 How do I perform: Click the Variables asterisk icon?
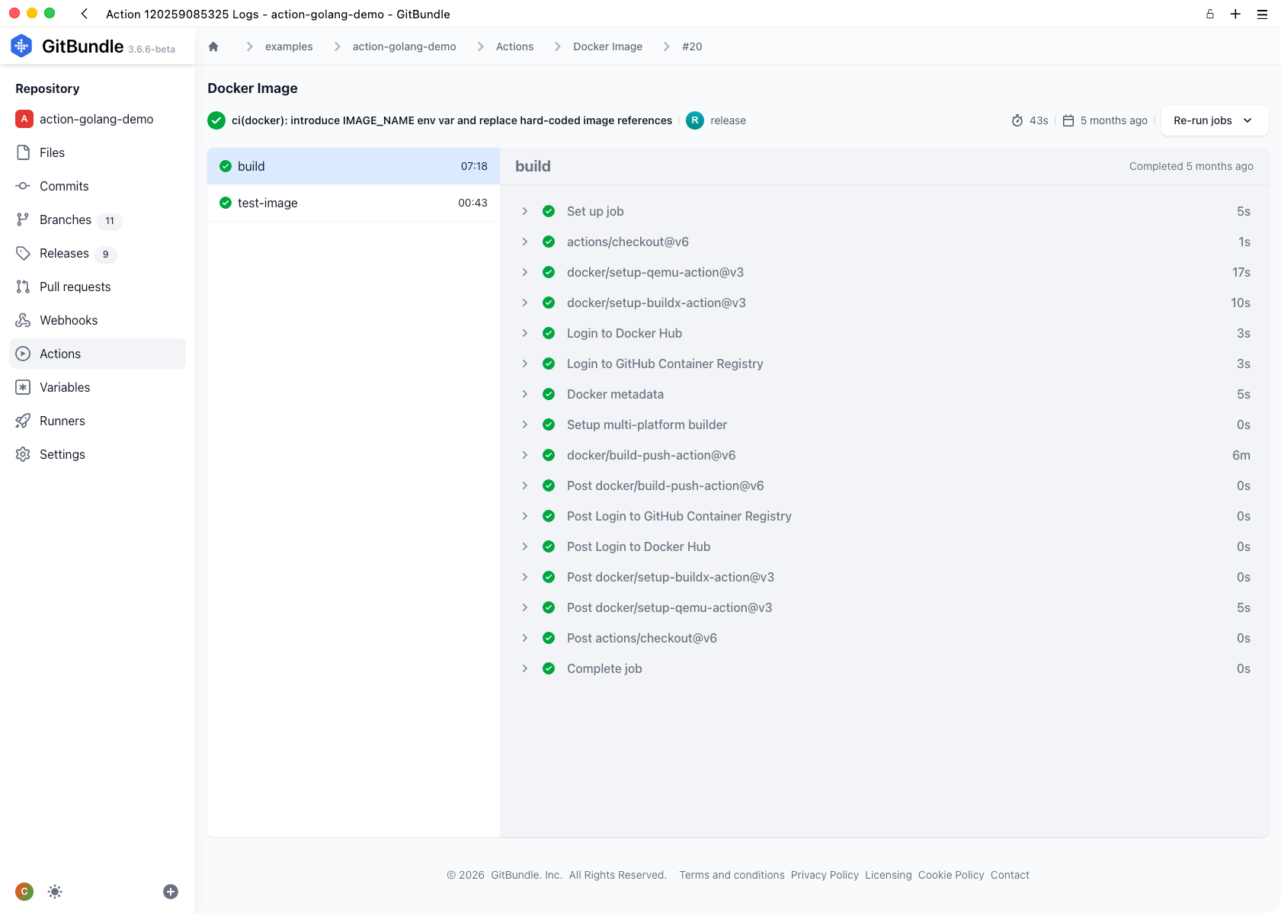point(24,387)
